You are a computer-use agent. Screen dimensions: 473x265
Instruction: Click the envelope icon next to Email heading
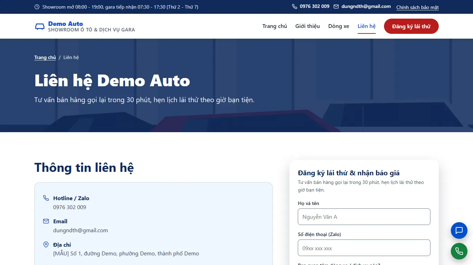(x=46, y=221)
